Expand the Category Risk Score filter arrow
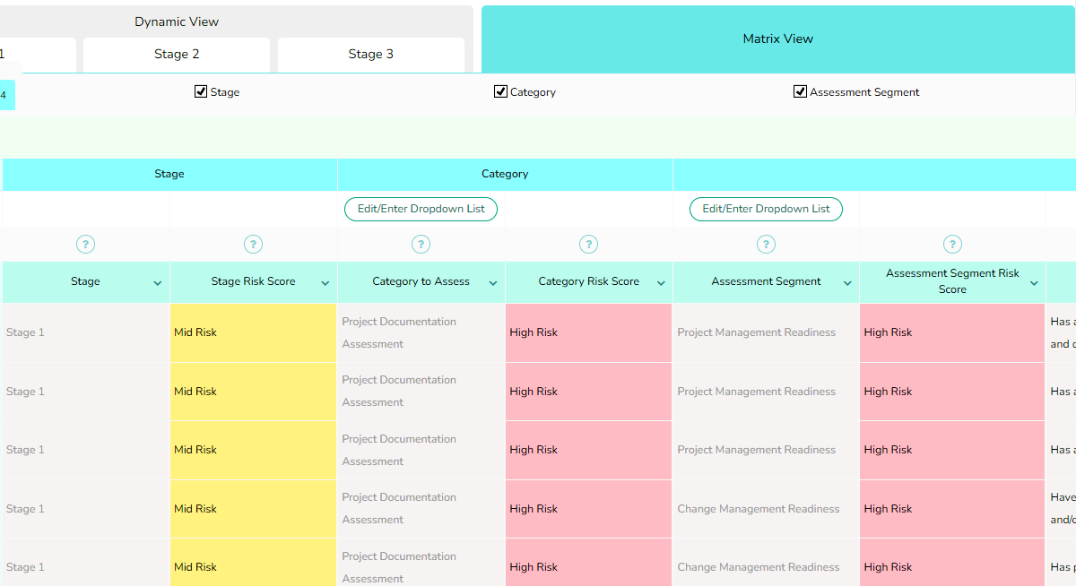The width and height of the screenshot is (1076, 586). point(661,283)
